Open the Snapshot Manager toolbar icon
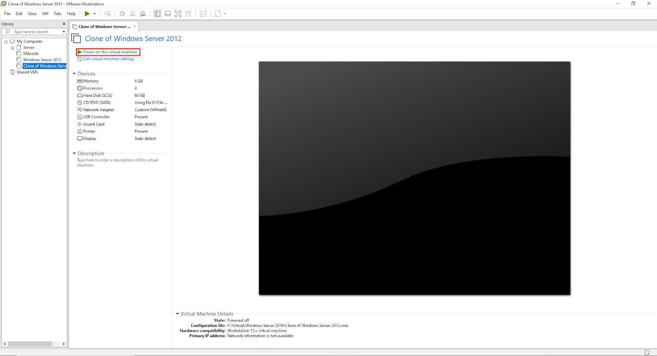 tap(143, 14)
